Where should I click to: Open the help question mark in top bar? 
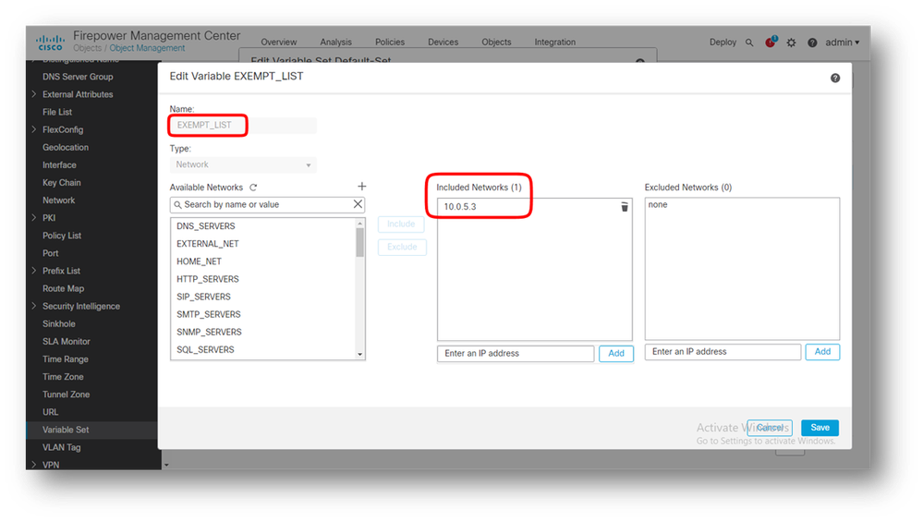pyautogui.click(x=812, y=42)
